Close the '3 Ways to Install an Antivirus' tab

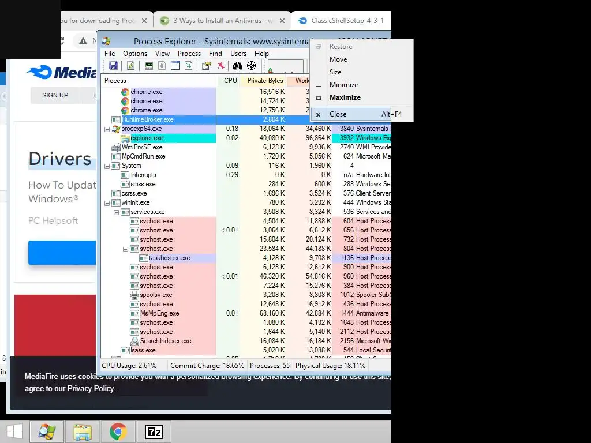tap(282, 21)
